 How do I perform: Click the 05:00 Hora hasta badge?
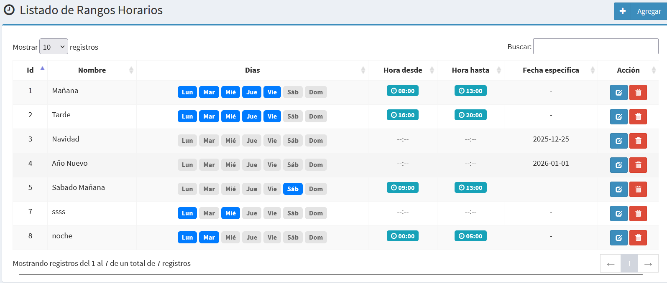tap(470, 236)
